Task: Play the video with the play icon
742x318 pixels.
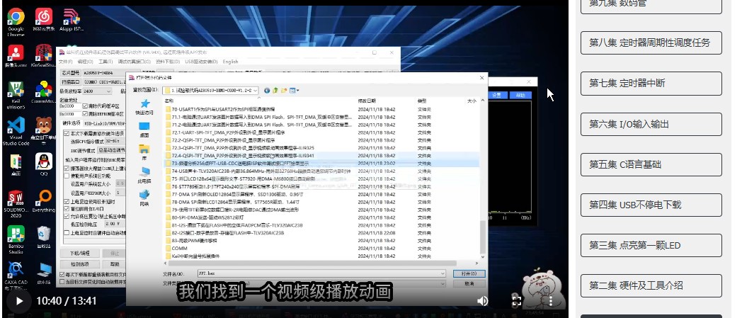Action: pos(19,301)
